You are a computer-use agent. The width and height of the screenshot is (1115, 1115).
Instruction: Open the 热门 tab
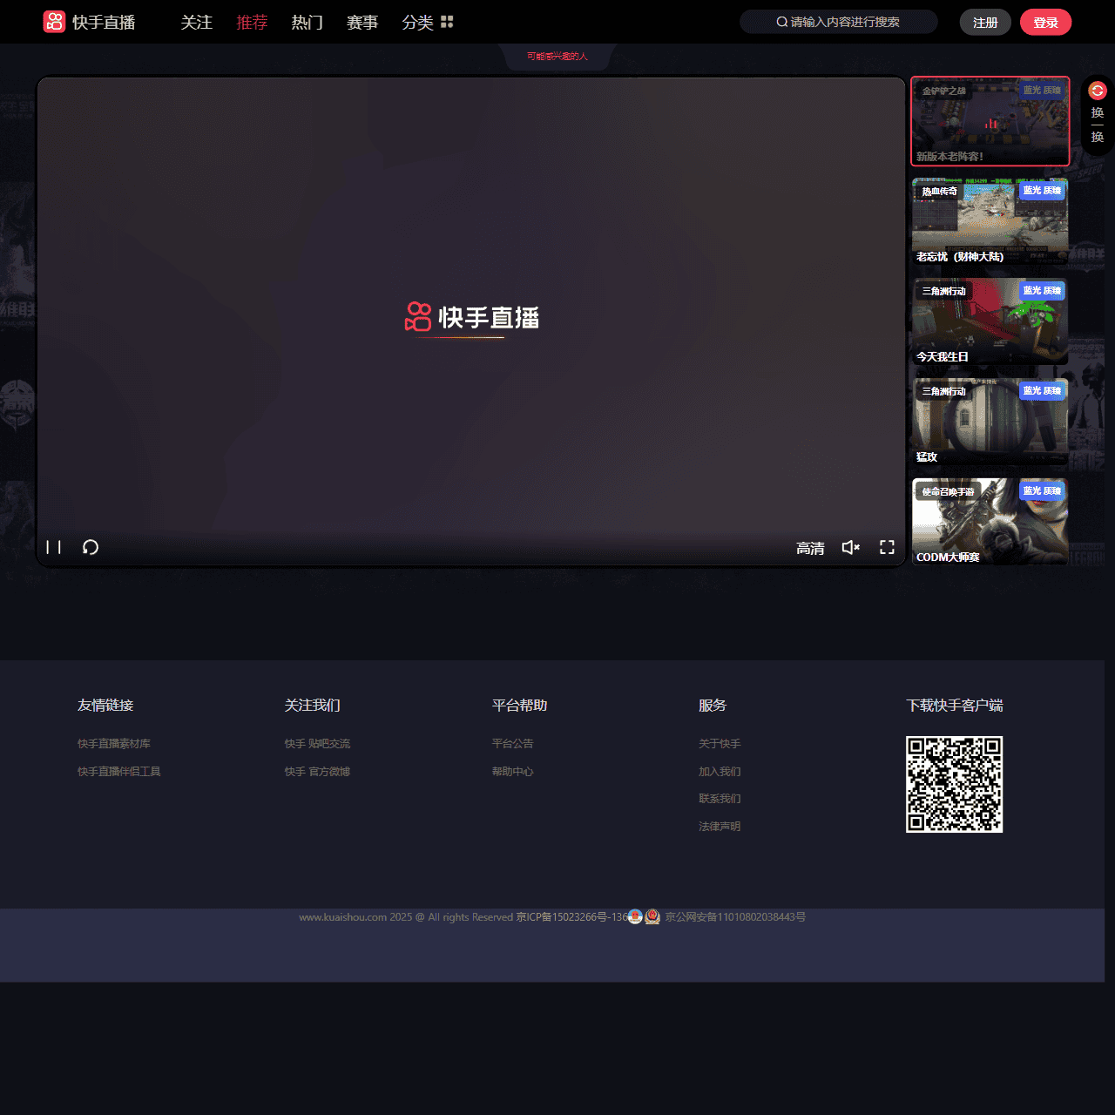307,22
